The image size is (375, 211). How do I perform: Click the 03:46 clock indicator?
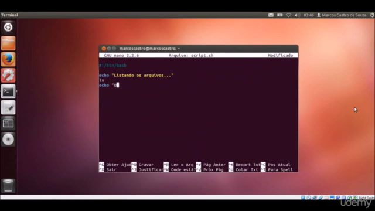pos(309,15)
